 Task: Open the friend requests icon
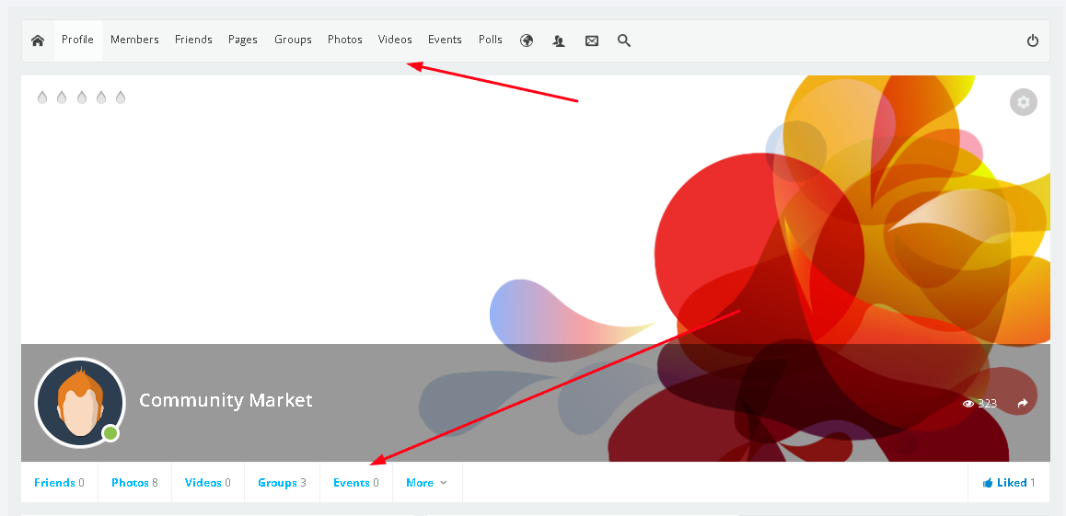tap(559, 40)
